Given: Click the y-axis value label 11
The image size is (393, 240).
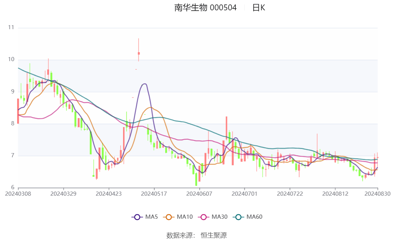Looking at the screenshot, I should pyautogui.click(x=11, y=27).
